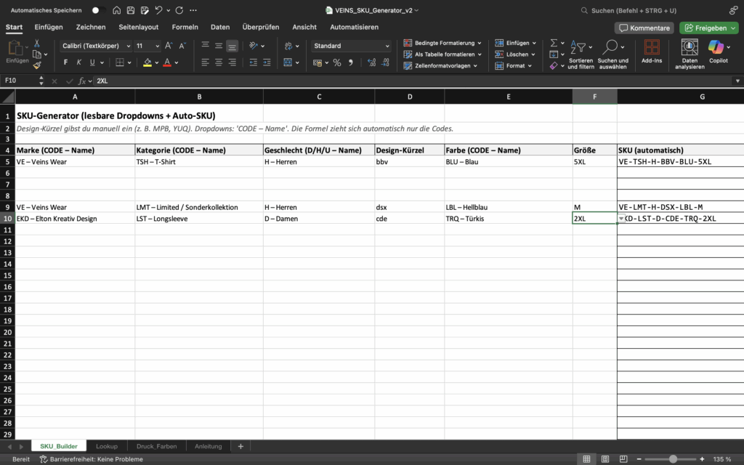Click the Format Painter brush icon

click(36, 65)
